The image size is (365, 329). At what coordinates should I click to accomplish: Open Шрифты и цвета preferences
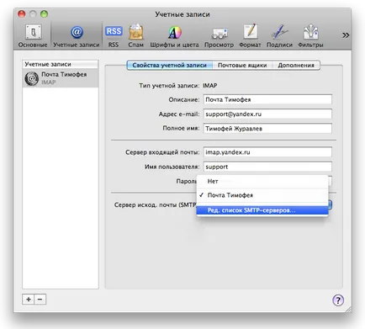coord(174,36)
